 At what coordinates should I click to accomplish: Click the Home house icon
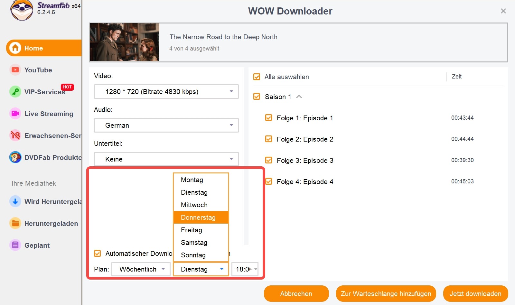tap(15, 48)
